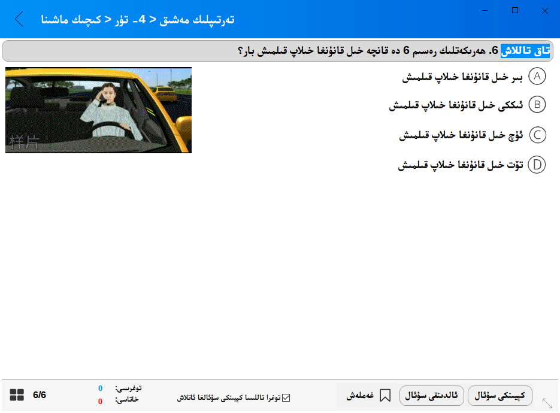Image resolution: width=560 pixels, height=413 pixels.
Task: Click the 6/6 question counter
Action: 40,395
